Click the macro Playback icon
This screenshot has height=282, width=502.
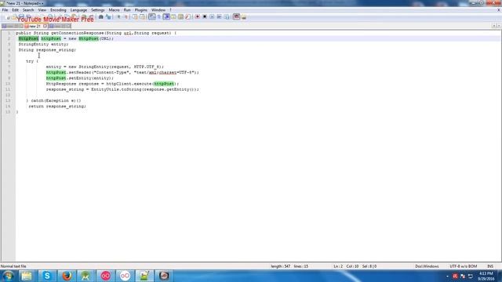(x=212, y=16)
